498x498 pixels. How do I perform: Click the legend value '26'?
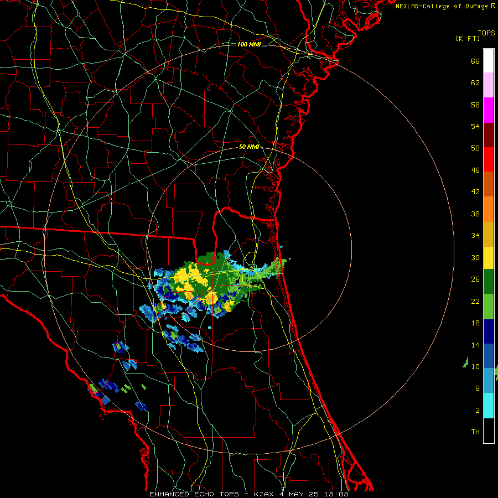click(475, 279)
